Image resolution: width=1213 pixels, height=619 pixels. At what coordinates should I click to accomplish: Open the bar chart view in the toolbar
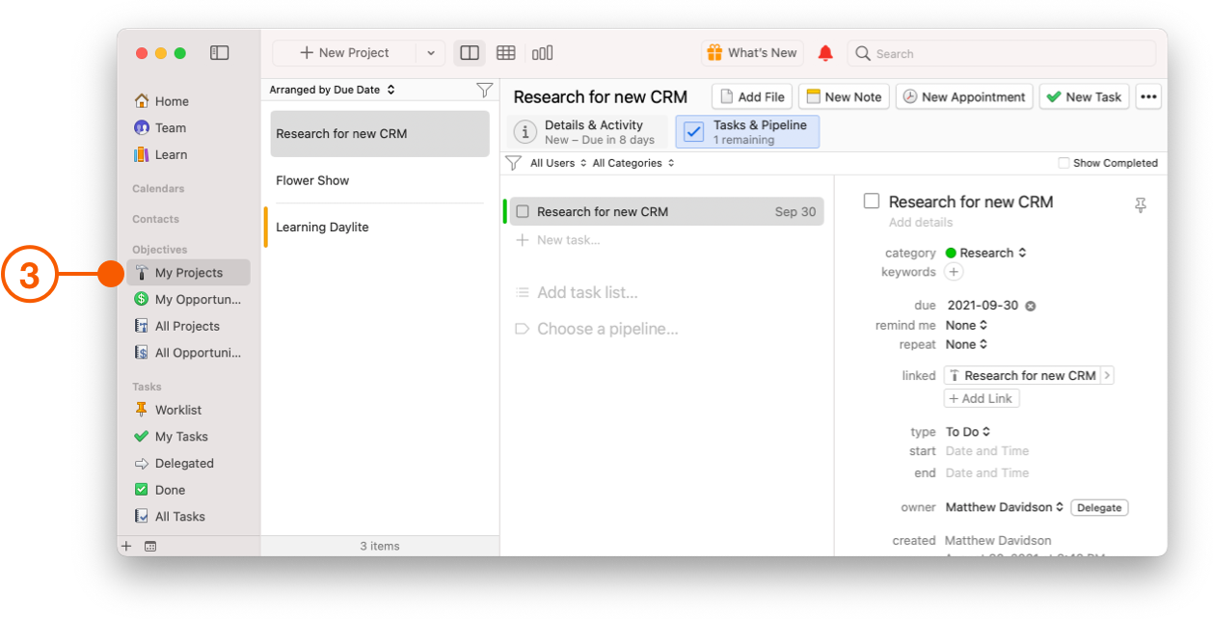click(x=542, y=53)
